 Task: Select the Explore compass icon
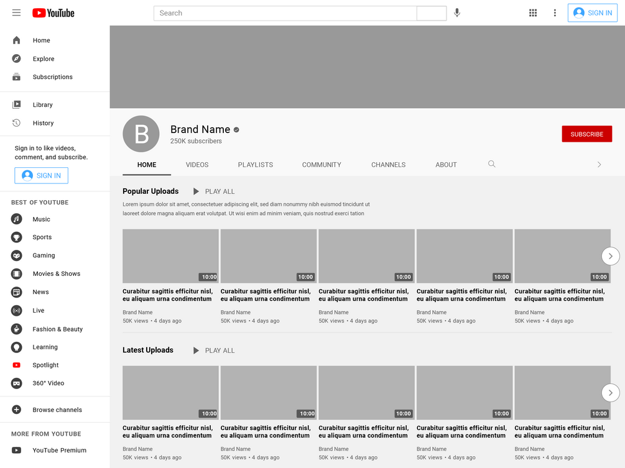click(16, 58)
